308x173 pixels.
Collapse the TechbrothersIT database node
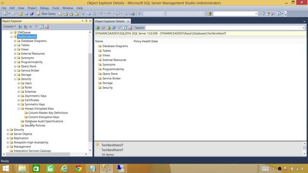[x=12, y=37]
